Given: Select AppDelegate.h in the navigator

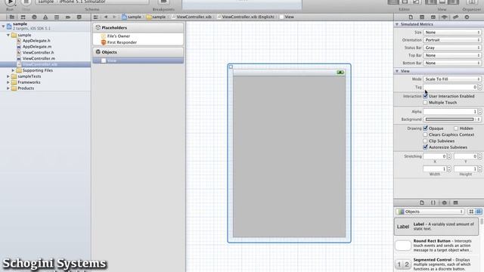Looking at the screenshot, I should [36, 41].
